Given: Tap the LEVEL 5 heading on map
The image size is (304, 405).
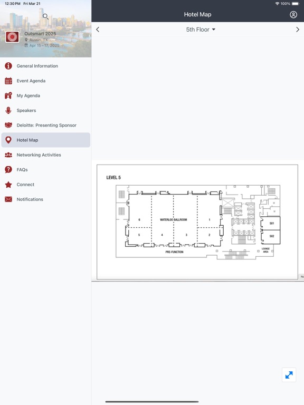Looking at the screenshot, I should 113,178.
